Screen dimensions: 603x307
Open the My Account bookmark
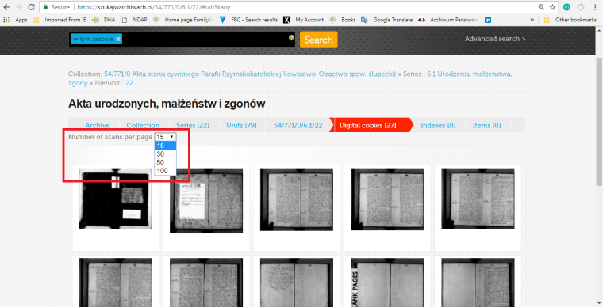(x=303, y=20)
